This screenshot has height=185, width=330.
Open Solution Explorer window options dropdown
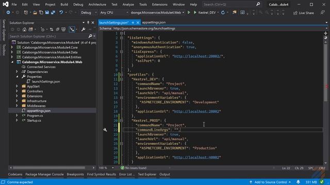[84, 23]
